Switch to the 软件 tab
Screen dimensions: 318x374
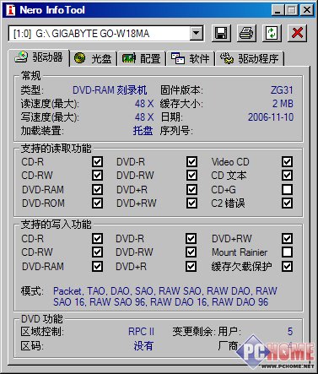point(191,58)
